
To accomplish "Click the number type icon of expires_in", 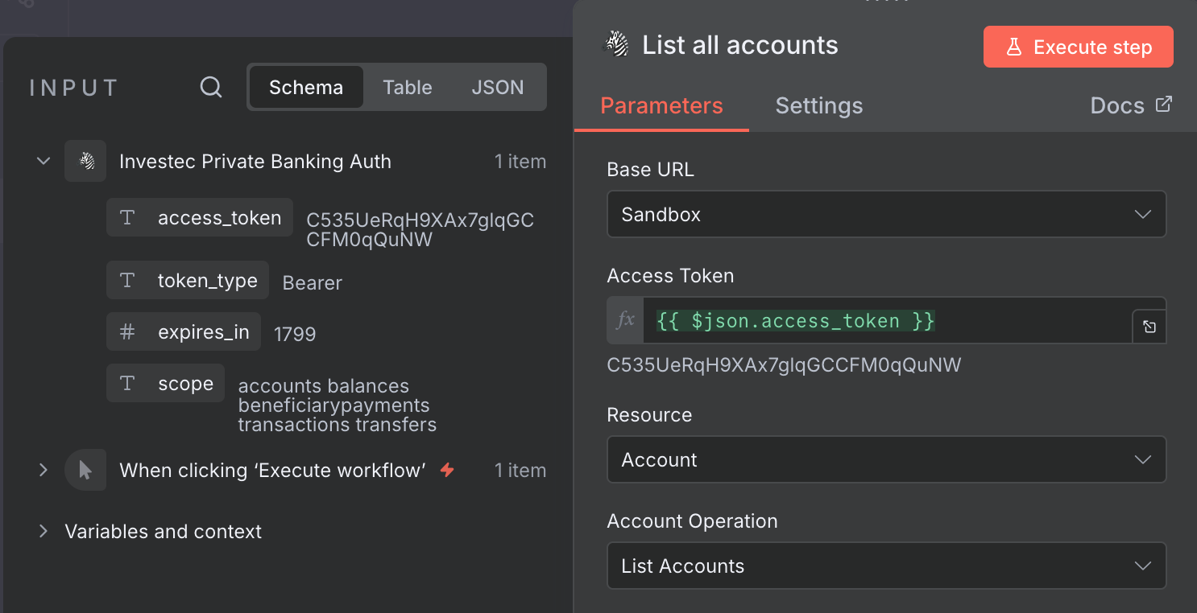I will pos(126,332).
